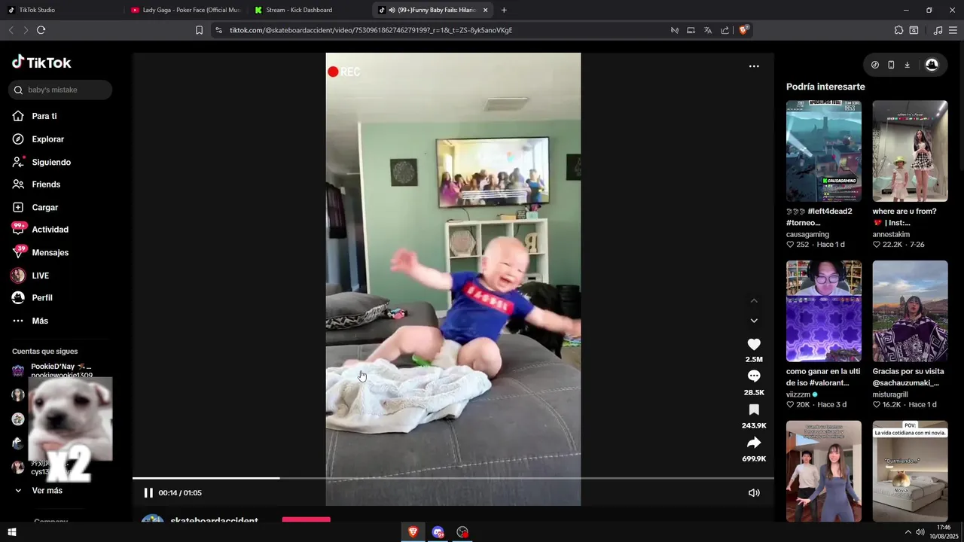Open the TikTok logo home link
Viewport: 964px width, 542px height.
41,62
